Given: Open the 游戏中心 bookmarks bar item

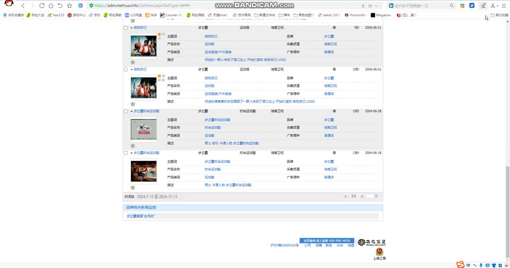Looking at the screenshot, I should click(76, 15).
